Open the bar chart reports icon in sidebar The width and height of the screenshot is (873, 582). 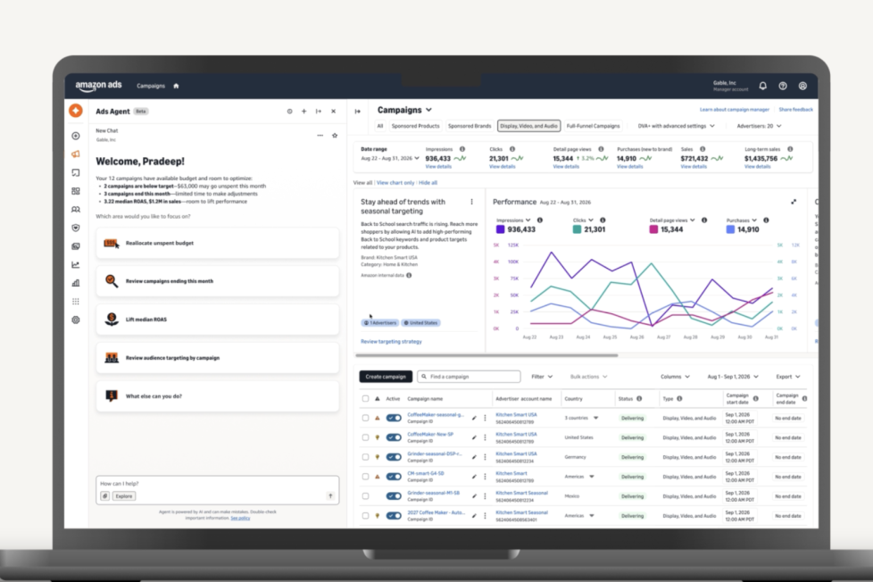(76, 283)
